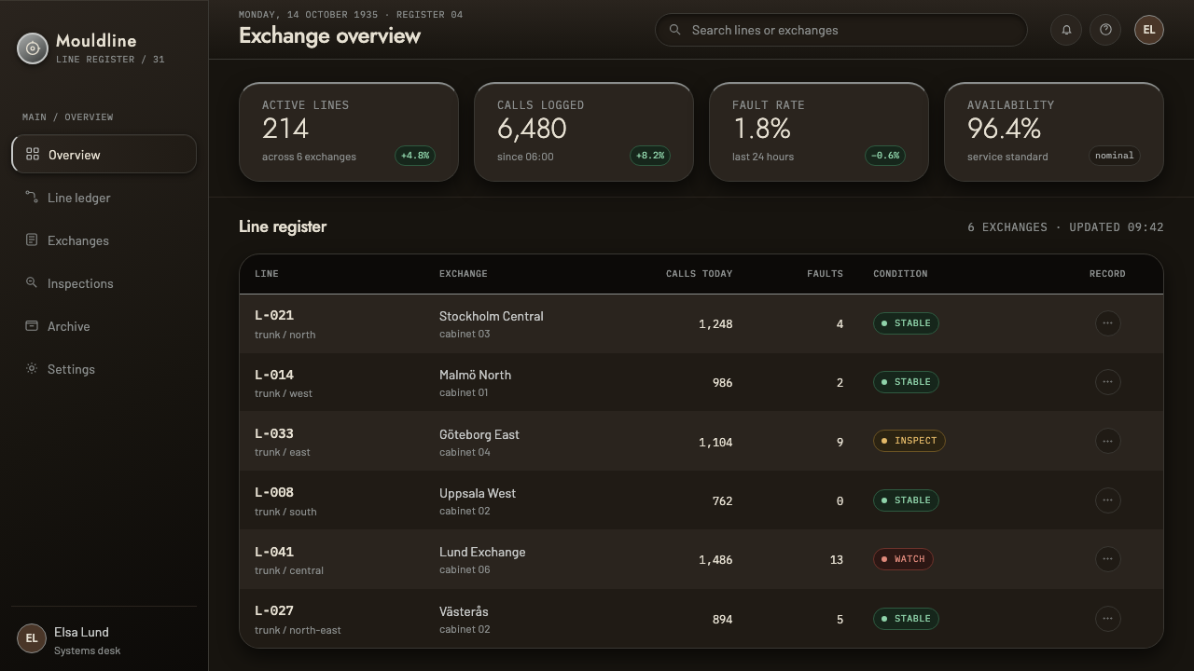The height and width of the screenshot is (671, 1194).
Task: Open record menu for line L-041
Action: (1107, 559)
